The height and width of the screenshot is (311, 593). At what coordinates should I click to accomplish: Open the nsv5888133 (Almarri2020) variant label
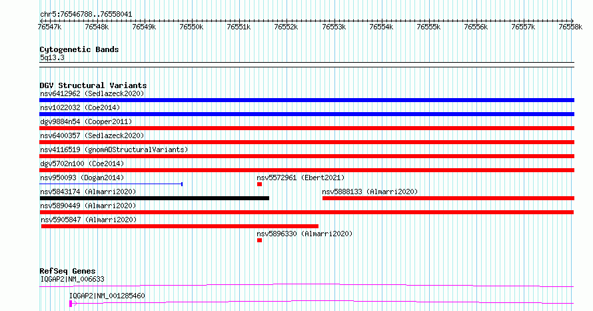pyautogui.click(x=370, y=192)
